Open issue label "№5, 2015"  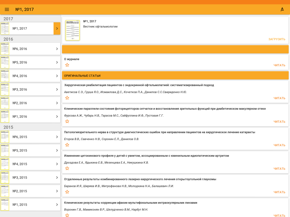click(20, 150)
